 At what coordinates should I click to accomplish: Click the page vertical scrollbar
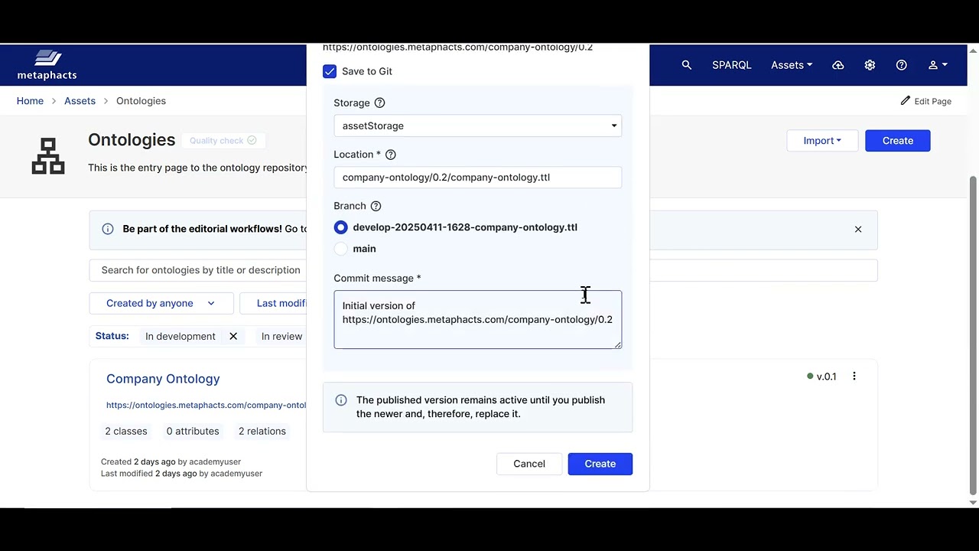(x=973, y=334)
